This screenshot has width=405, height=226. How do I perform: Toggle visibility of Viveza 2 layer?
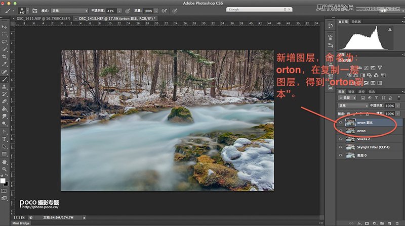(x=341, y=139)
